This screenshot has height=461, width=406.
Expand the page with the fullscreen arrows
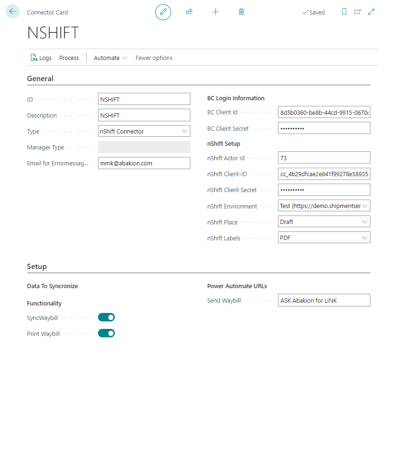371,12
